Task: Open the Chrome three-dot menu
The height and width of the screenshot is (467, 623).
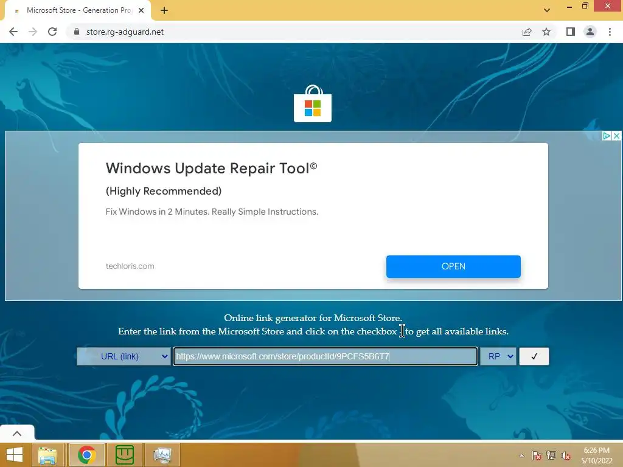Action: tap(610, 32)
